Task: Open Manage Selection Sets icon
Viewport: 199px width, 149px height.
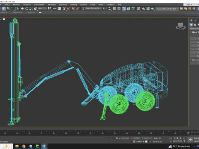Action: point(83,9)
